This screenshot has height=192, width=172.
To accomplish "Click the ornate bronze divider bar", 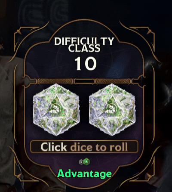I will (x=85, y=81).
